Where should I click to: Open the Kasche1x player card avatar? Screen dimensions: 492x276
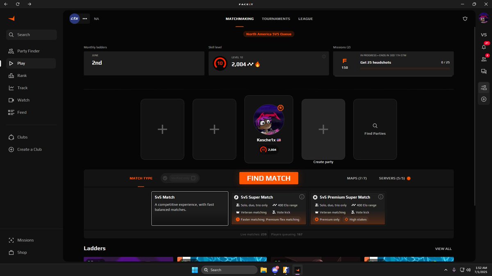pyautogui.click(x=269, y=119)
